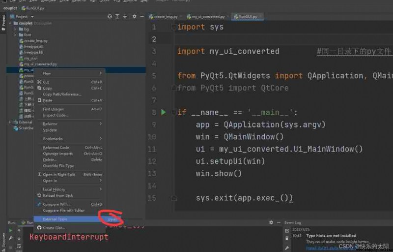Click green run gutter arrow at line 8
The height and width of the screenshot is (252, 393).
(164, 112)
